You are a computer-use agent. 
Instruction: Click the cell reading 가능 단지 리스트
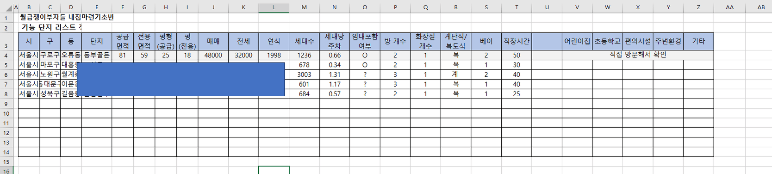pos(51,27)
